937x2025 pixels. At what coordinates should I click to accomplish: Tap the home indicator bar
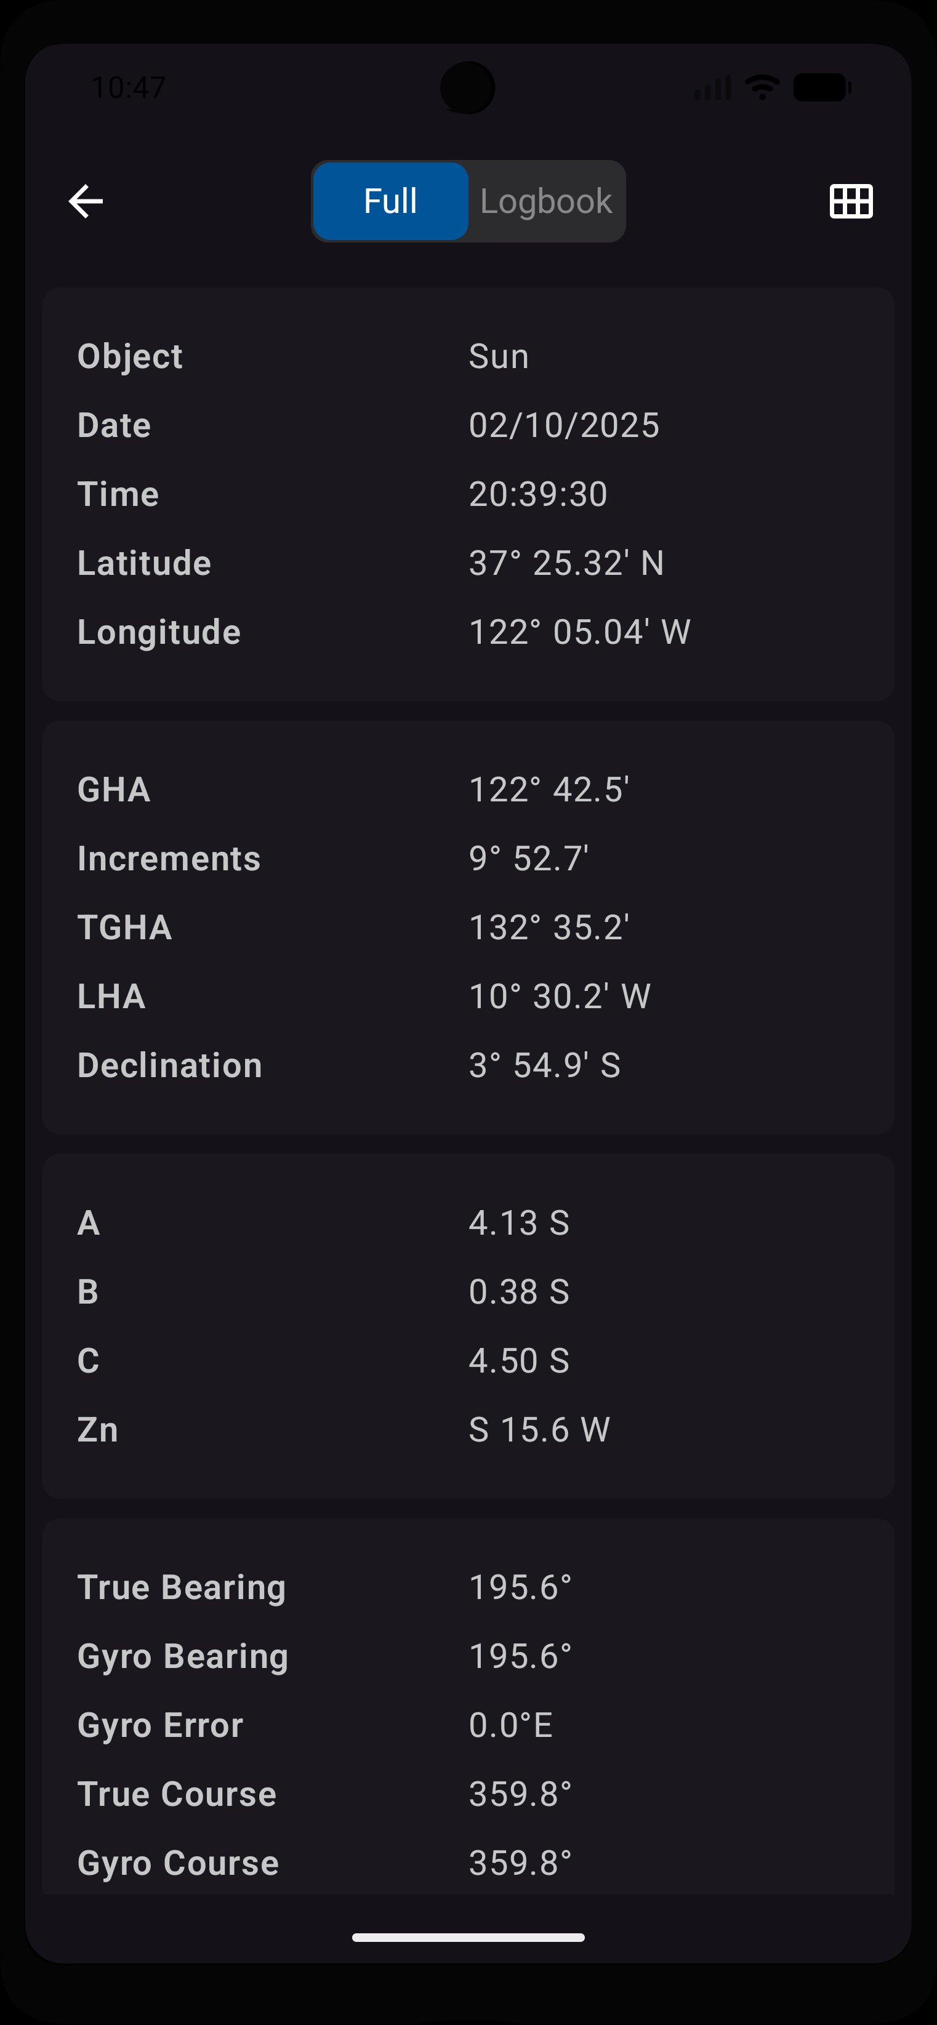(468, 1938)
